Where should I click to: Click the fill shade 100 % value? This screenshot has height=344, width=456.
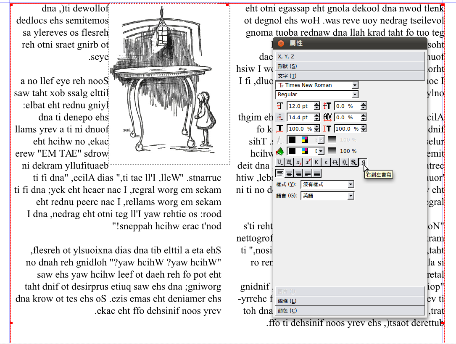coord(348,151)
